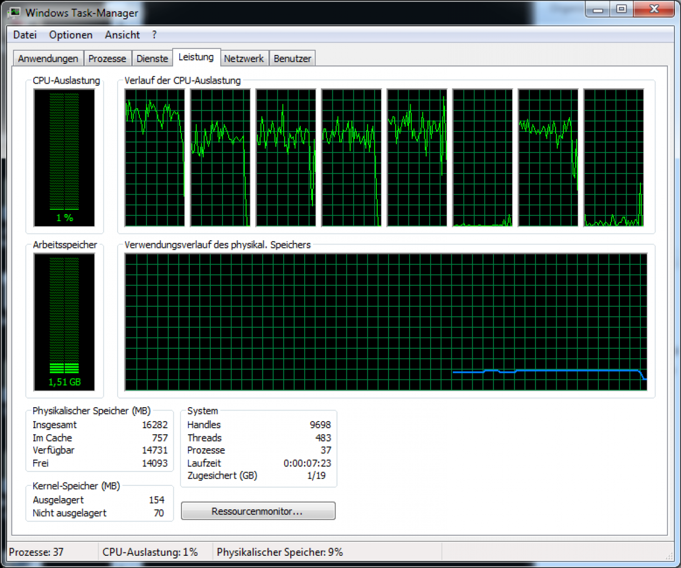This screenshot has width=681, height=568.
Task: Close the Task-Manager window
Action: pos(654,9)
